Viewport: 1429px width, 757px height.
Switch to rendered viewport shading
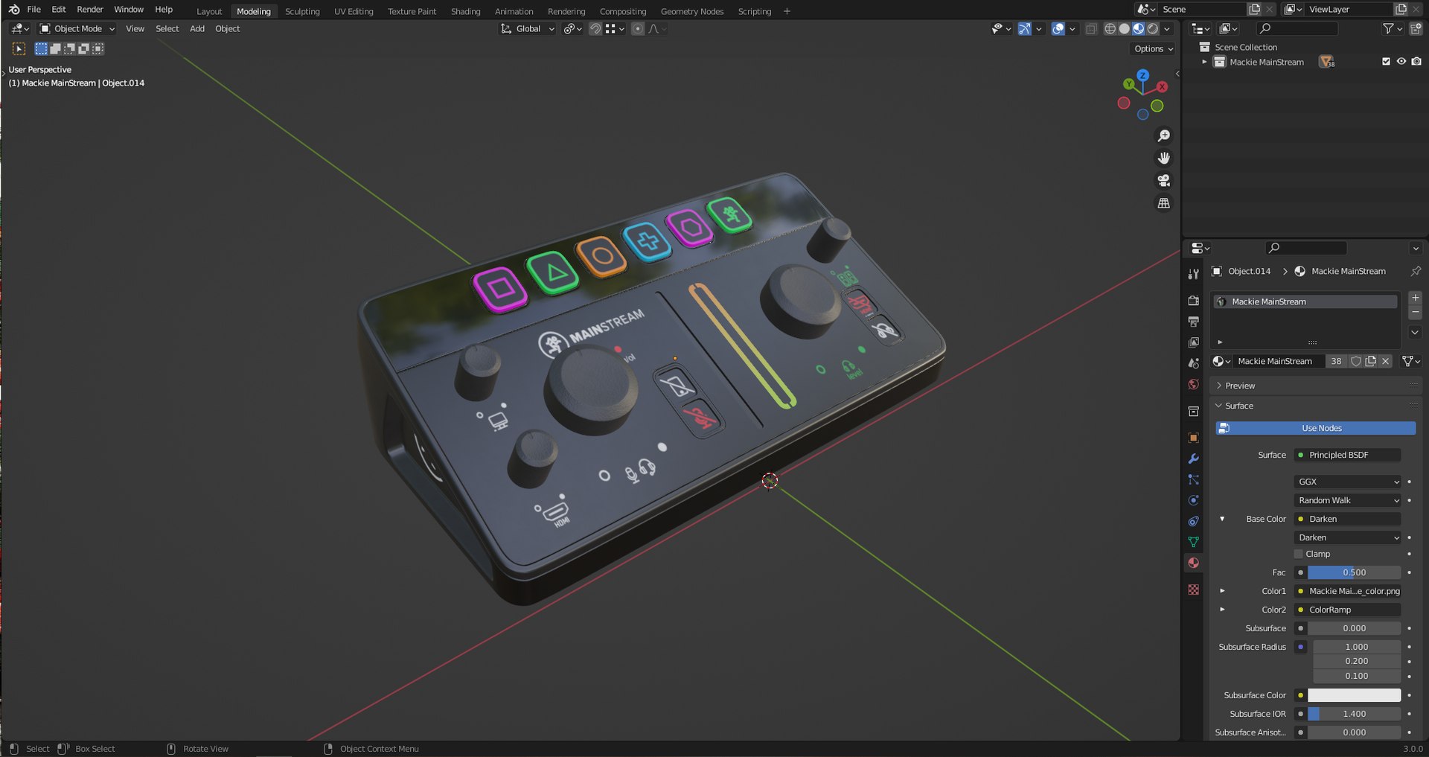tap(1153, 28)
